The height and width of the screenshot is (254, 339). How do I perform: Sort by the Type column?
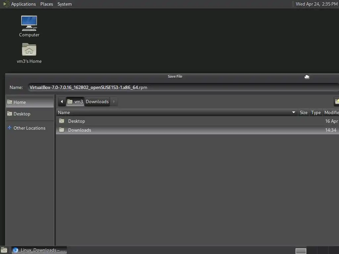pyautogui.click(x=316, y=112)
